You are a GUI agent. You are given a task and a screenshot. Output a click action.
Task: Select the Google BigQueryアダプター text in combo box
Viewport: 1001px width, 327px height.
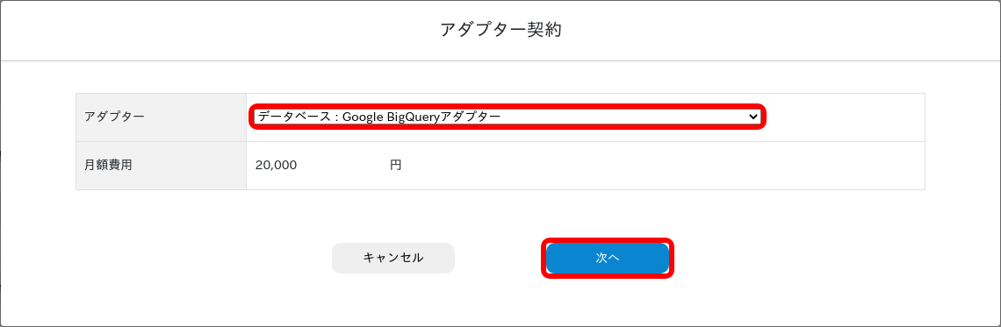[421, 117]
